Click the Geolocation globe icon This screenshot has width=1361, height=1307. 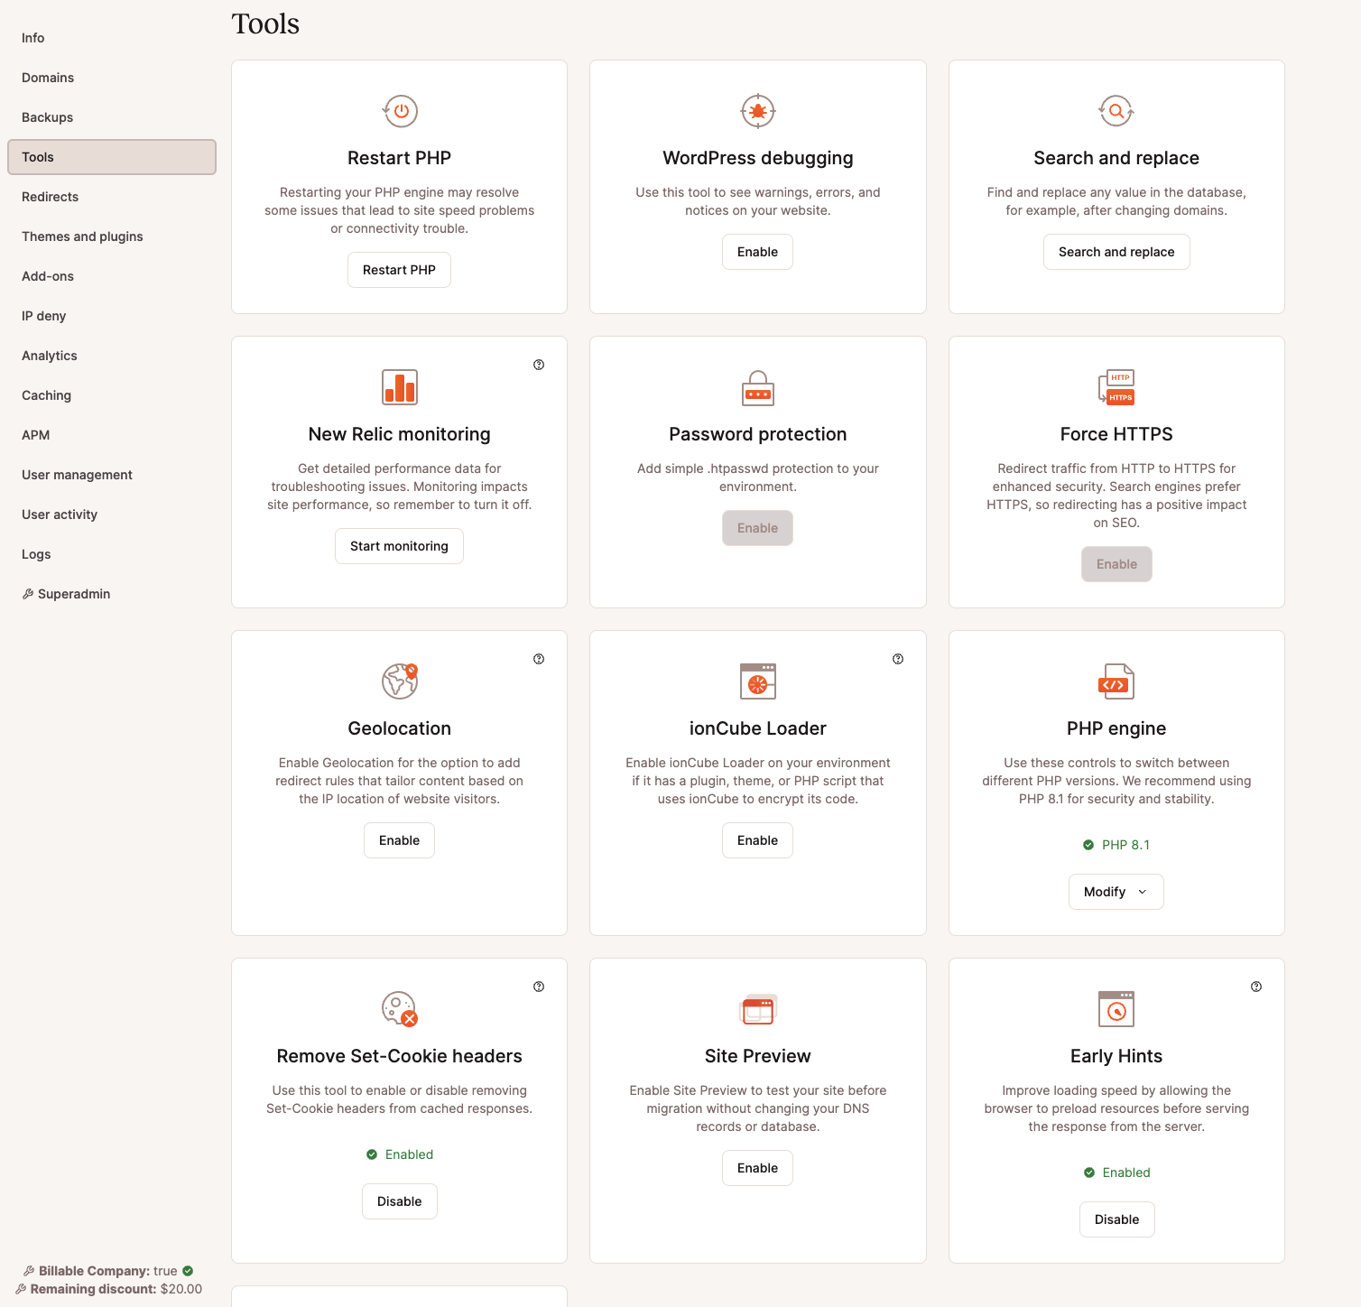click(x=400, y=681)
